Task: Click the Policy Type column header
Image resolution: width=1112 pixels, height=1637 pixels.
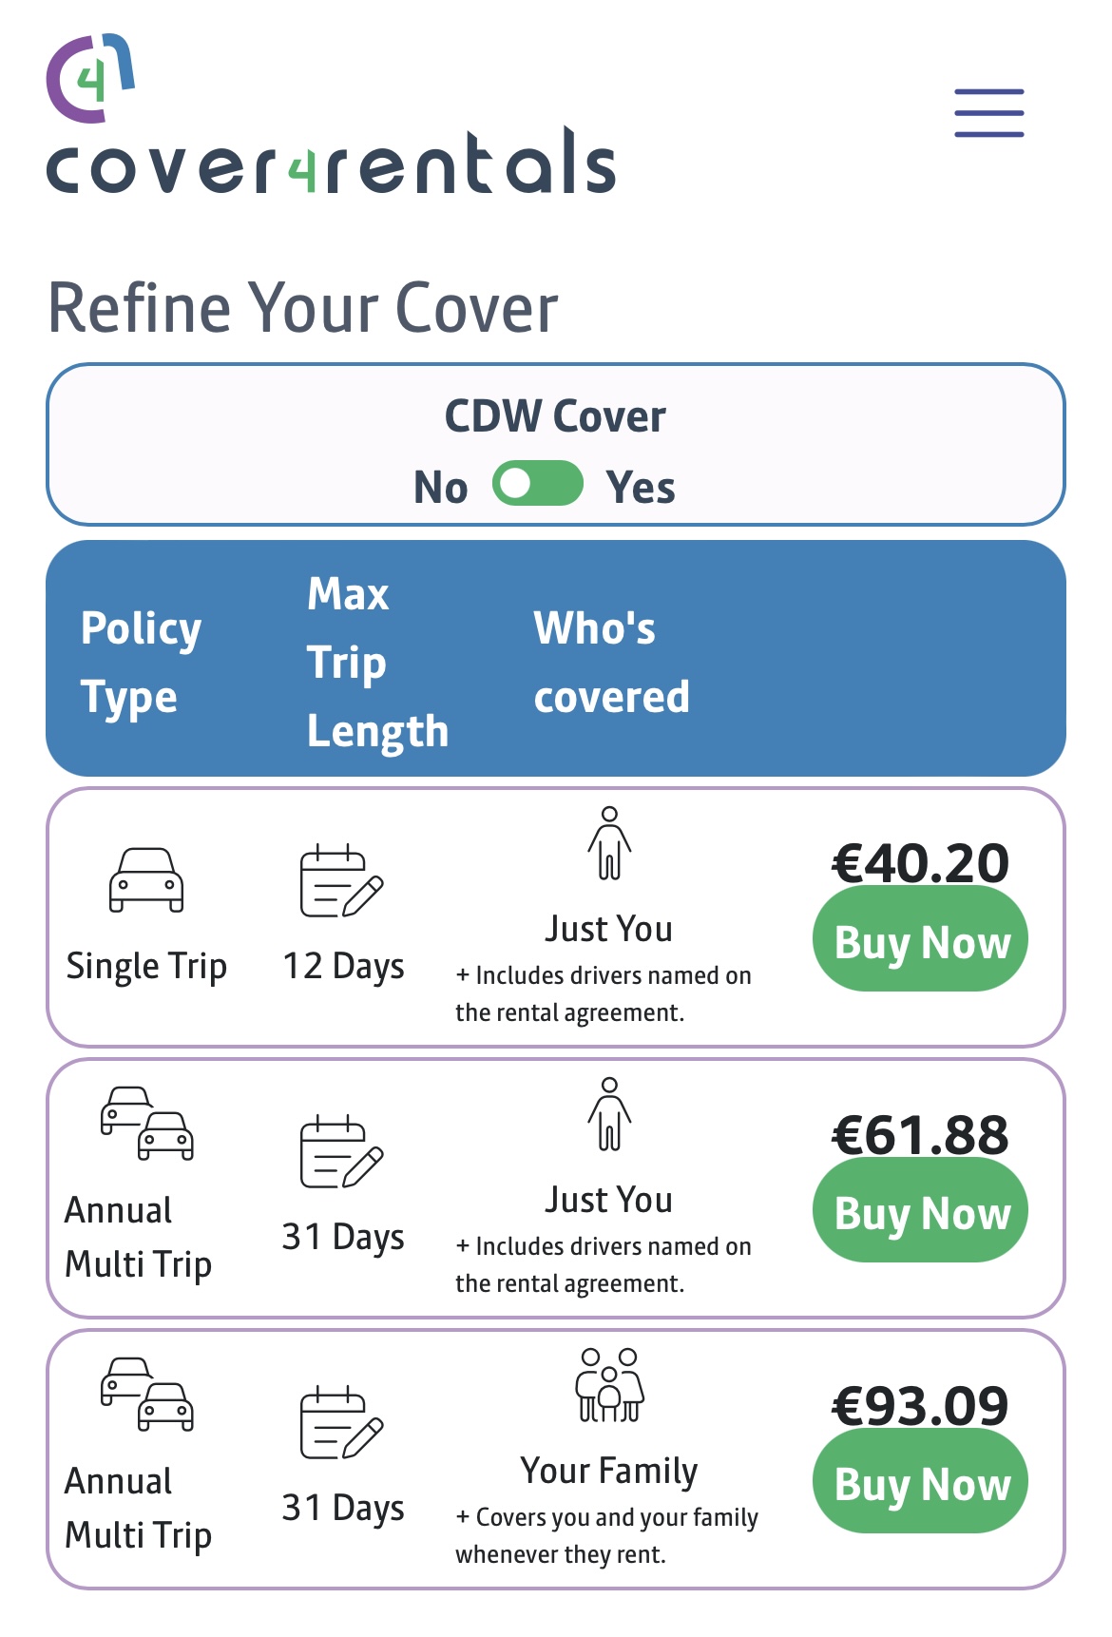Action: tap(142, 663)
